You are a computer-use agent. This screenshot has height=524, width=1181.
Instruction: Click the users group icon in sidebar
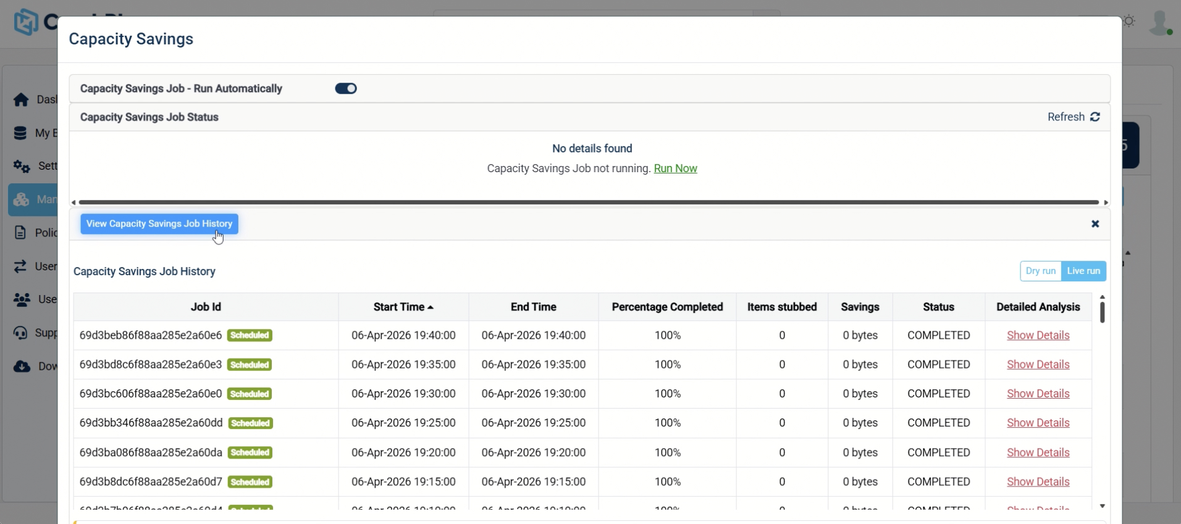coord(22,299)
